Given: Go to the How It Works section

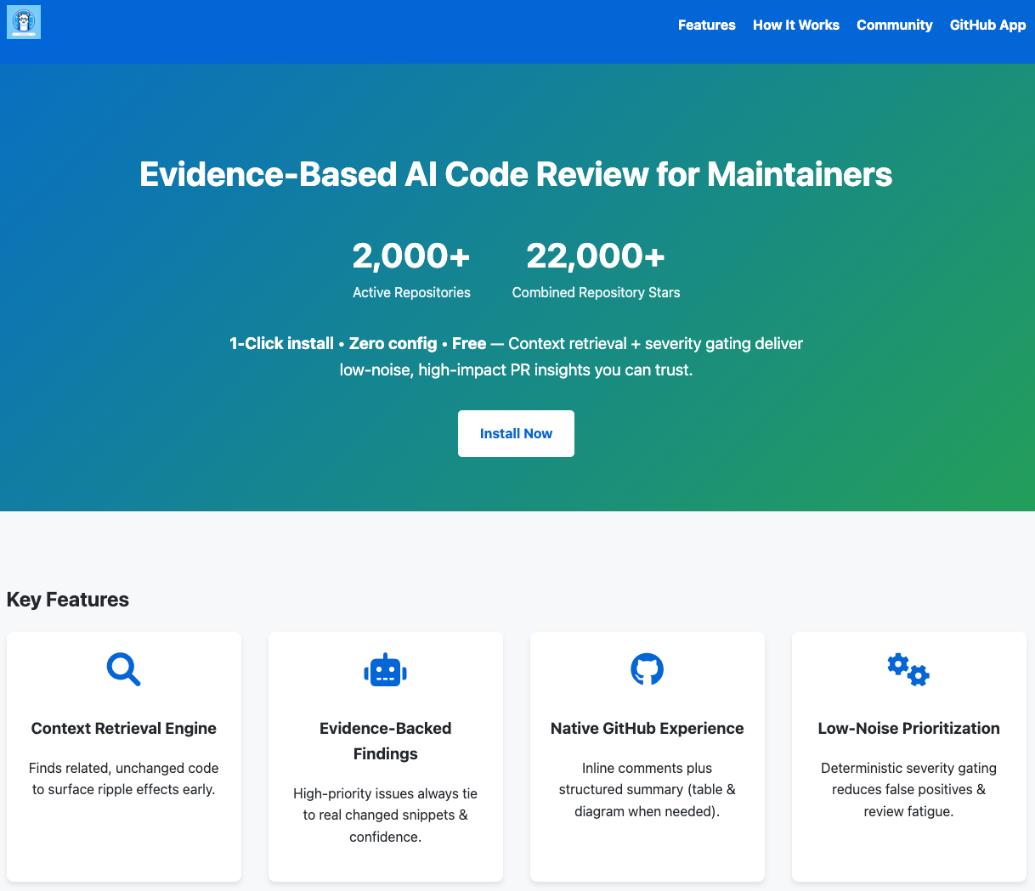Looking at the screenshot, I should click(795, 25).
